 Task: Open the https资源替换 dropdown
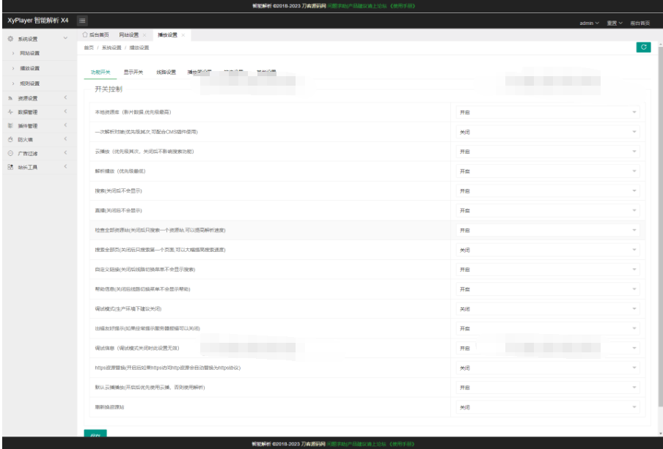click(x=548, y=368)
